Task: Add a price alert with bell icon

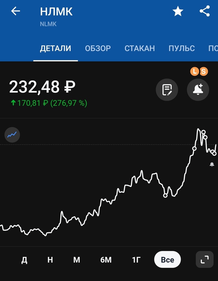Action: [198, 90]
